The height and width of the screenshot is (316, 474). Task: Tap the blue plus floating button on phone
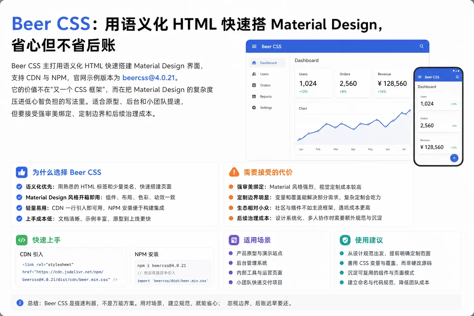click(454, 158)
